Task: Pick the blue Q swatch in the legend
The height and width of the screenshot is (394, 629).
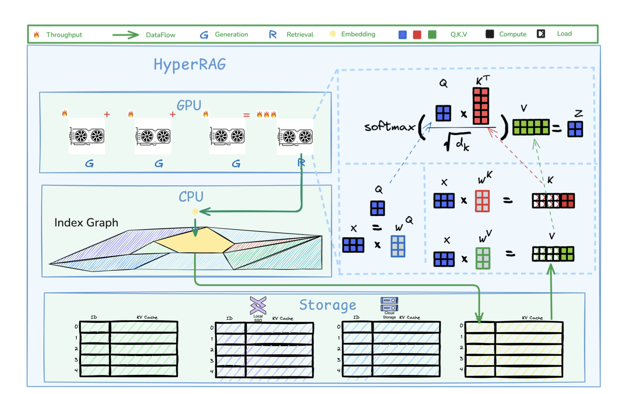Action: pyautogui.click(x=403, y=35)
